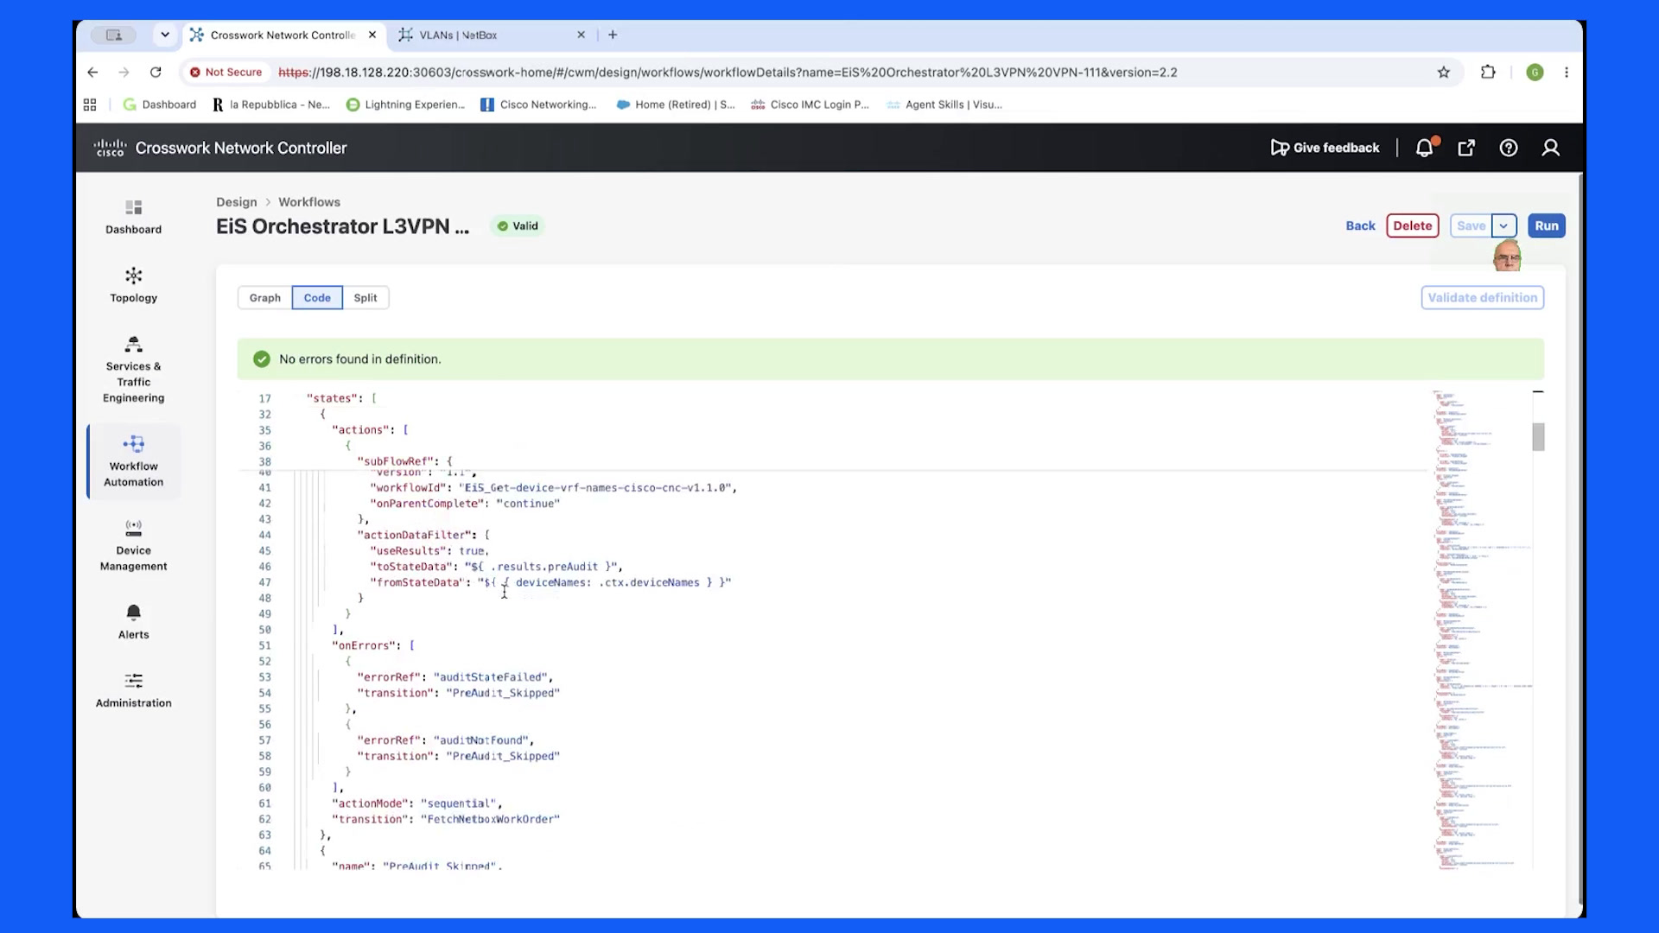
Task: Open Topology in the sidebar
Action: (x=133, y=285)
